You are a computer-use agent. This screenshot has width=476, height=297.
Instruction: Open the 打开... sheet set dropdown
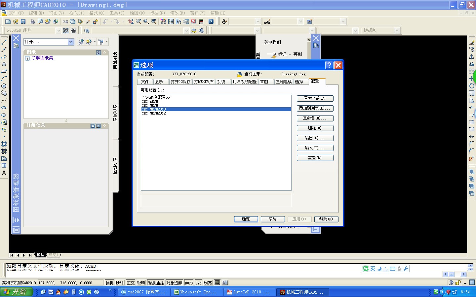(71, 42)
